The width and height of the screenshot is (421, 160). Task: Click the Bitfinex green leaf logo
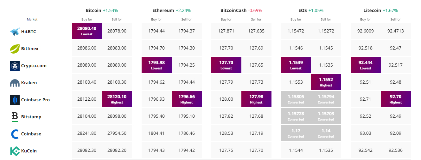click(15, 49)
